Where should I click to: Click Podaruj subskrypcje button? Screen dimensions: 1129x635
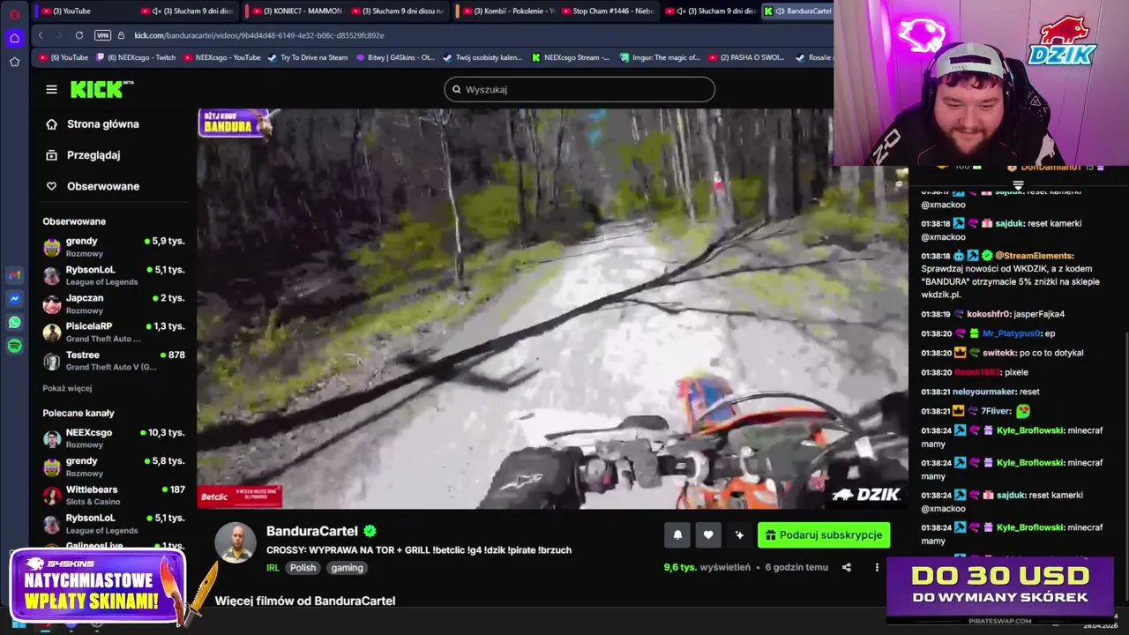click(x=824, y=534)
